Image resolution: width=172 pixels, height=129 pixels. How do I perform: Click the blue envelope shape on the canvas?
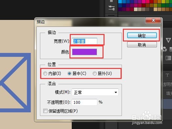15,83
